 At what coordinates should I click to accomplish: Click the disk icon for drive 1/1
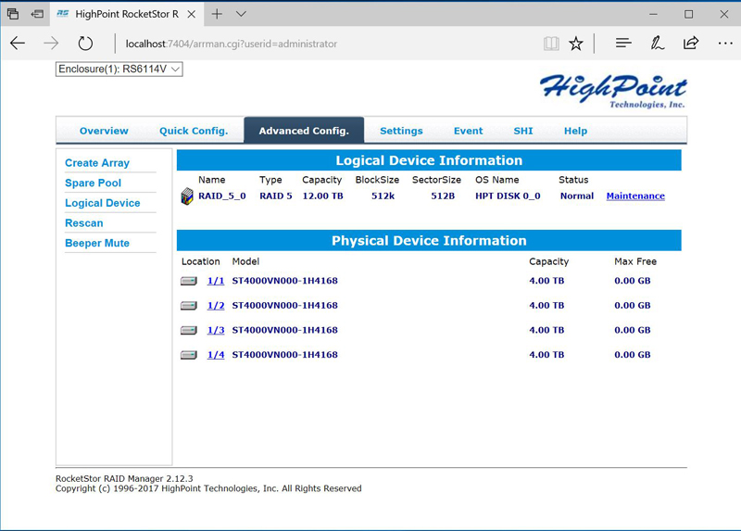pos(189,281)
